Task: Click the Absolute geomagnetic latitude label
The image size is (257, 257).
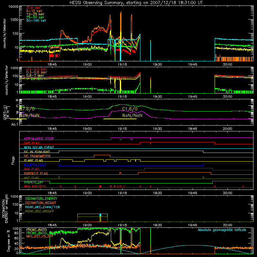Action: coord(222,230)
